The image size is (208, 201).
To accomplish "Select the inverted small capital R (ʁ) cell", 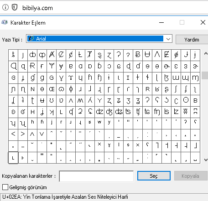I will click(157, 89).
